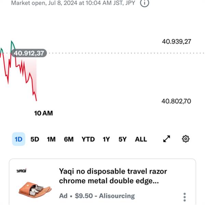Open the ad options three-dot menu
The height and width of the screenshot is (205, 205).
click(184, 197)
